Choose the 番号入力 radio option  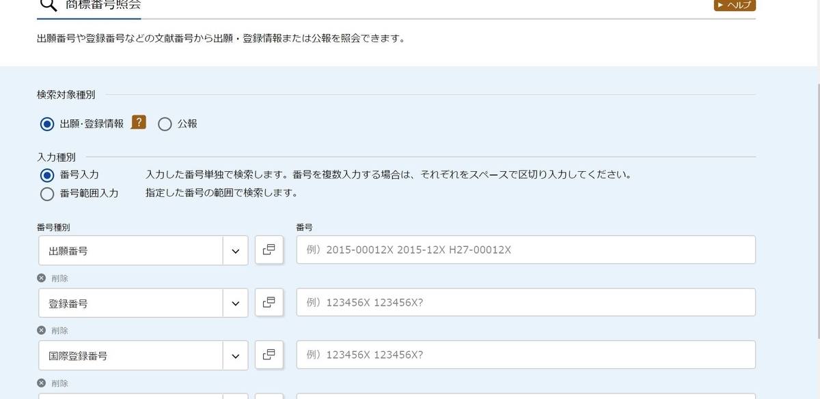pos(47,175)
